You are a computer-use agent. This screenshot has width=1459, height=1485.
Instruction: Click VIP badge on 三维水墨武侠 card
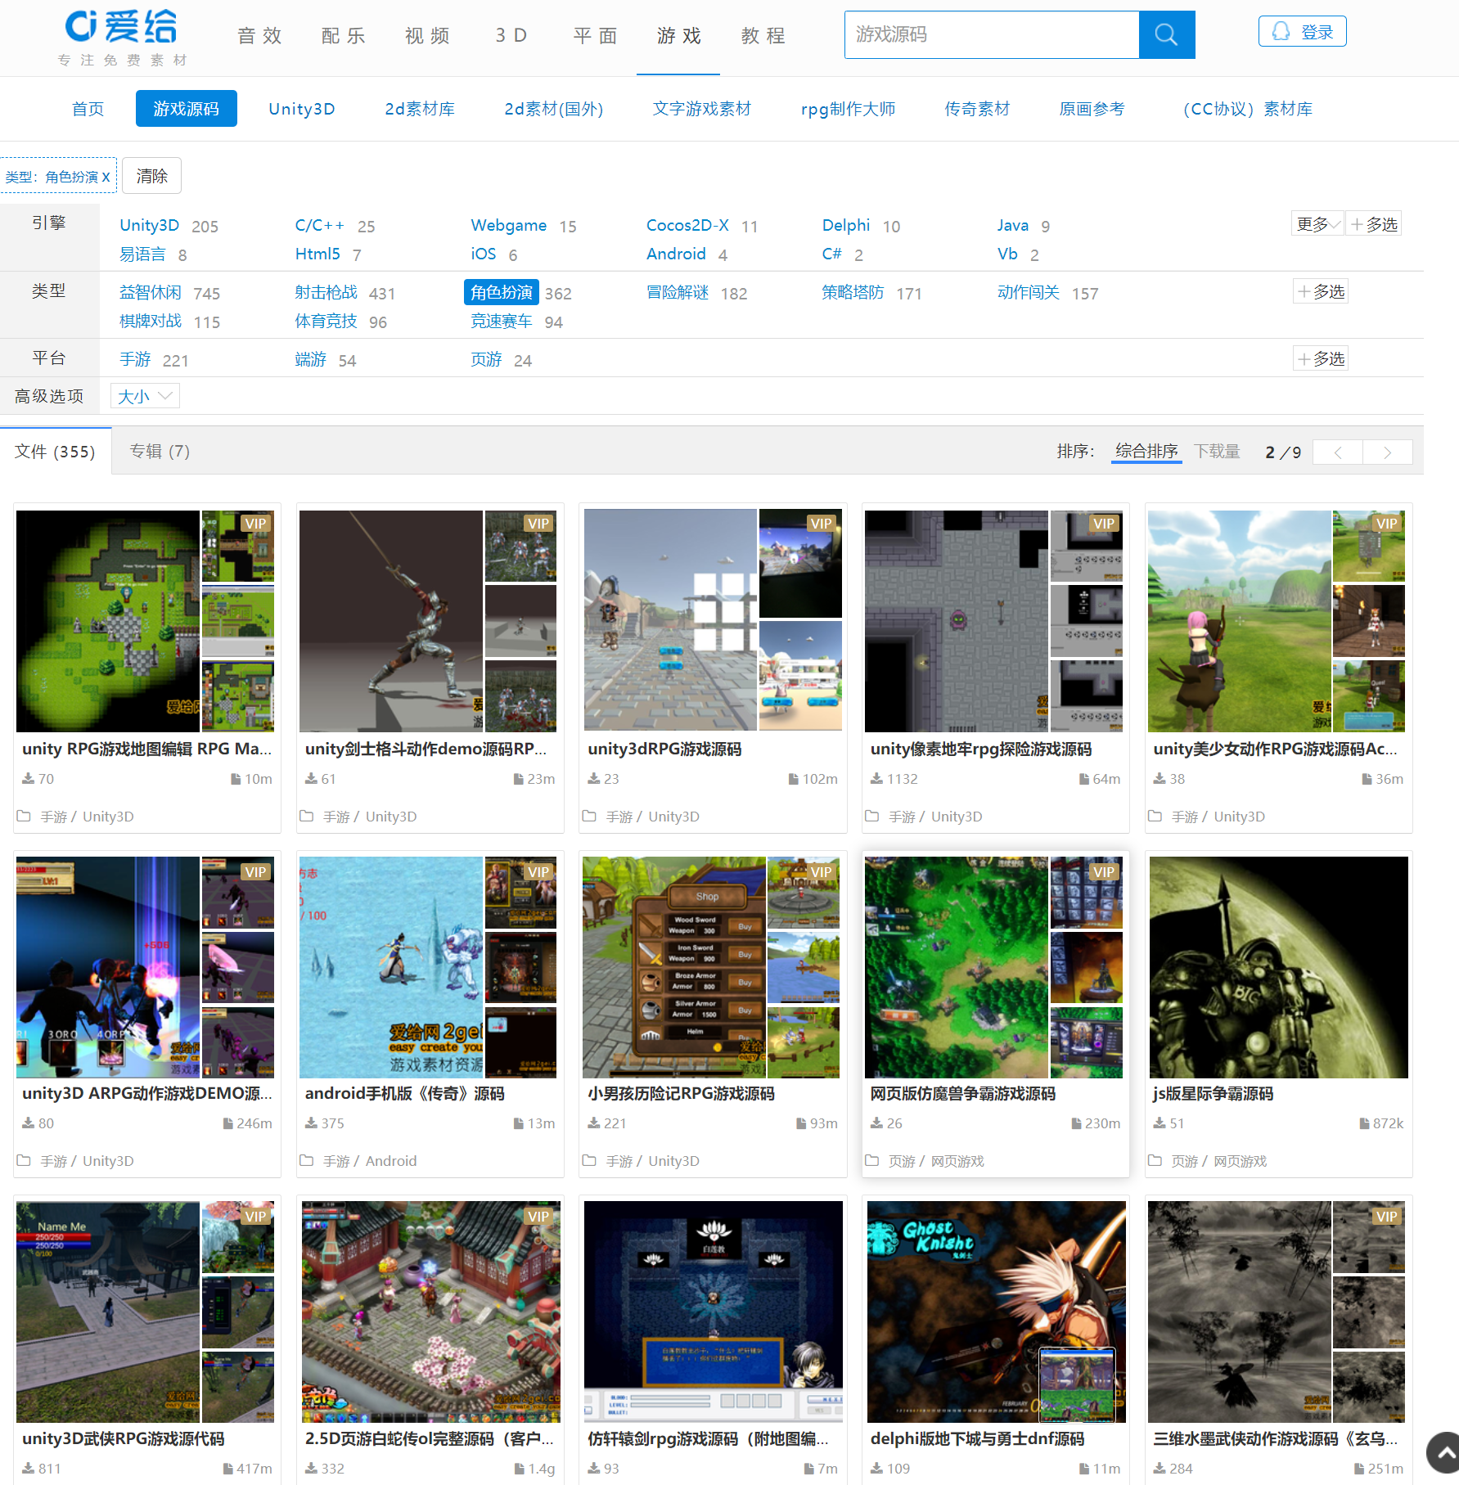pos(1387,1217)
